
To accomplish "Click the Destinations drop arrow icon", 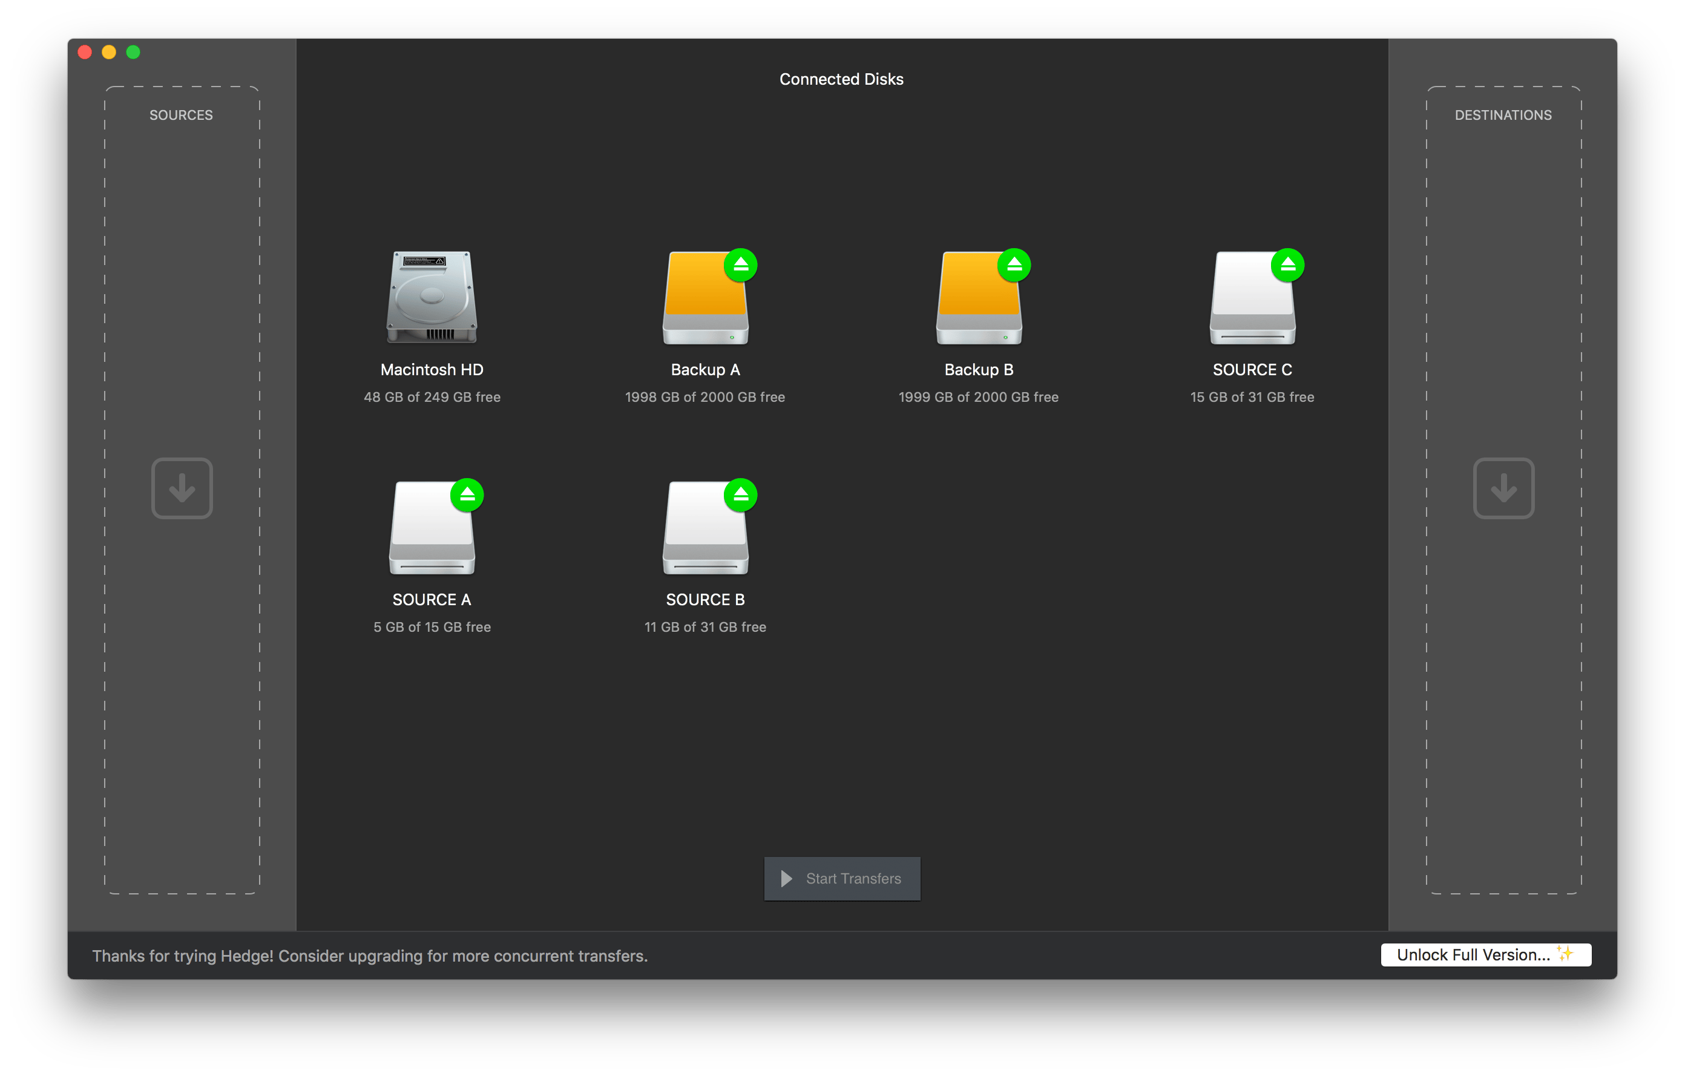I will coord(1504,488).
